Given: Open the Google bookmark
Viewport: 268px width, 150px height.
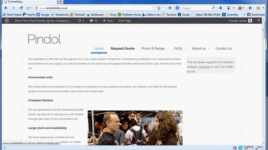Looking at the screenshot, I should tap(43, 15).
